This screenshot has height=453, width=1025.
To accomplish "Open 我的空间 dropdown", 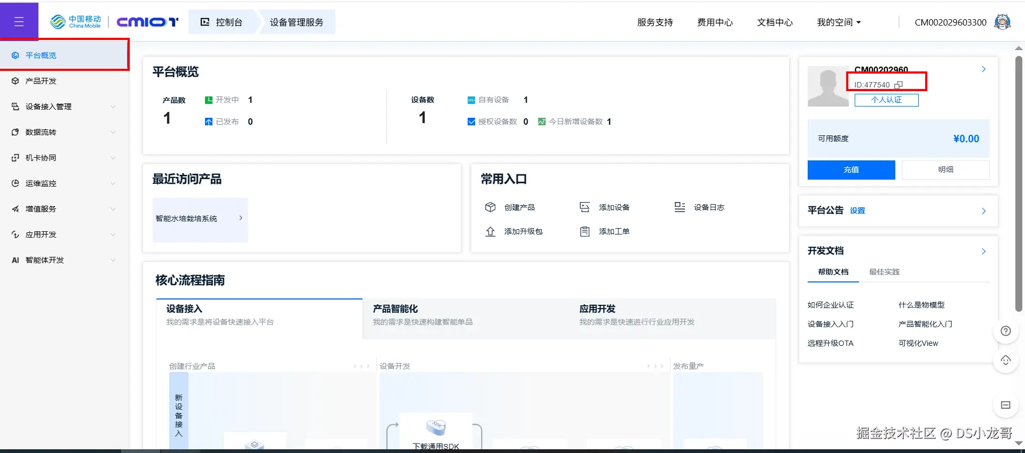I will tap(839, 22).
